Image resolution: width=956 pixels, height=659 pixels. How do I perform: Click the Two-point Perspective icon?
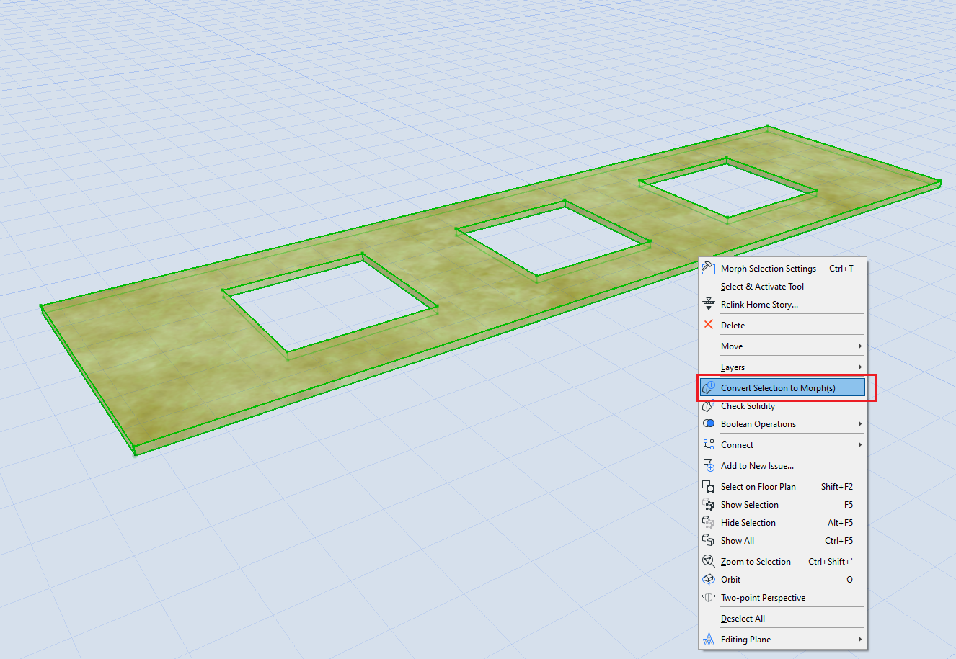click(709, 598)
